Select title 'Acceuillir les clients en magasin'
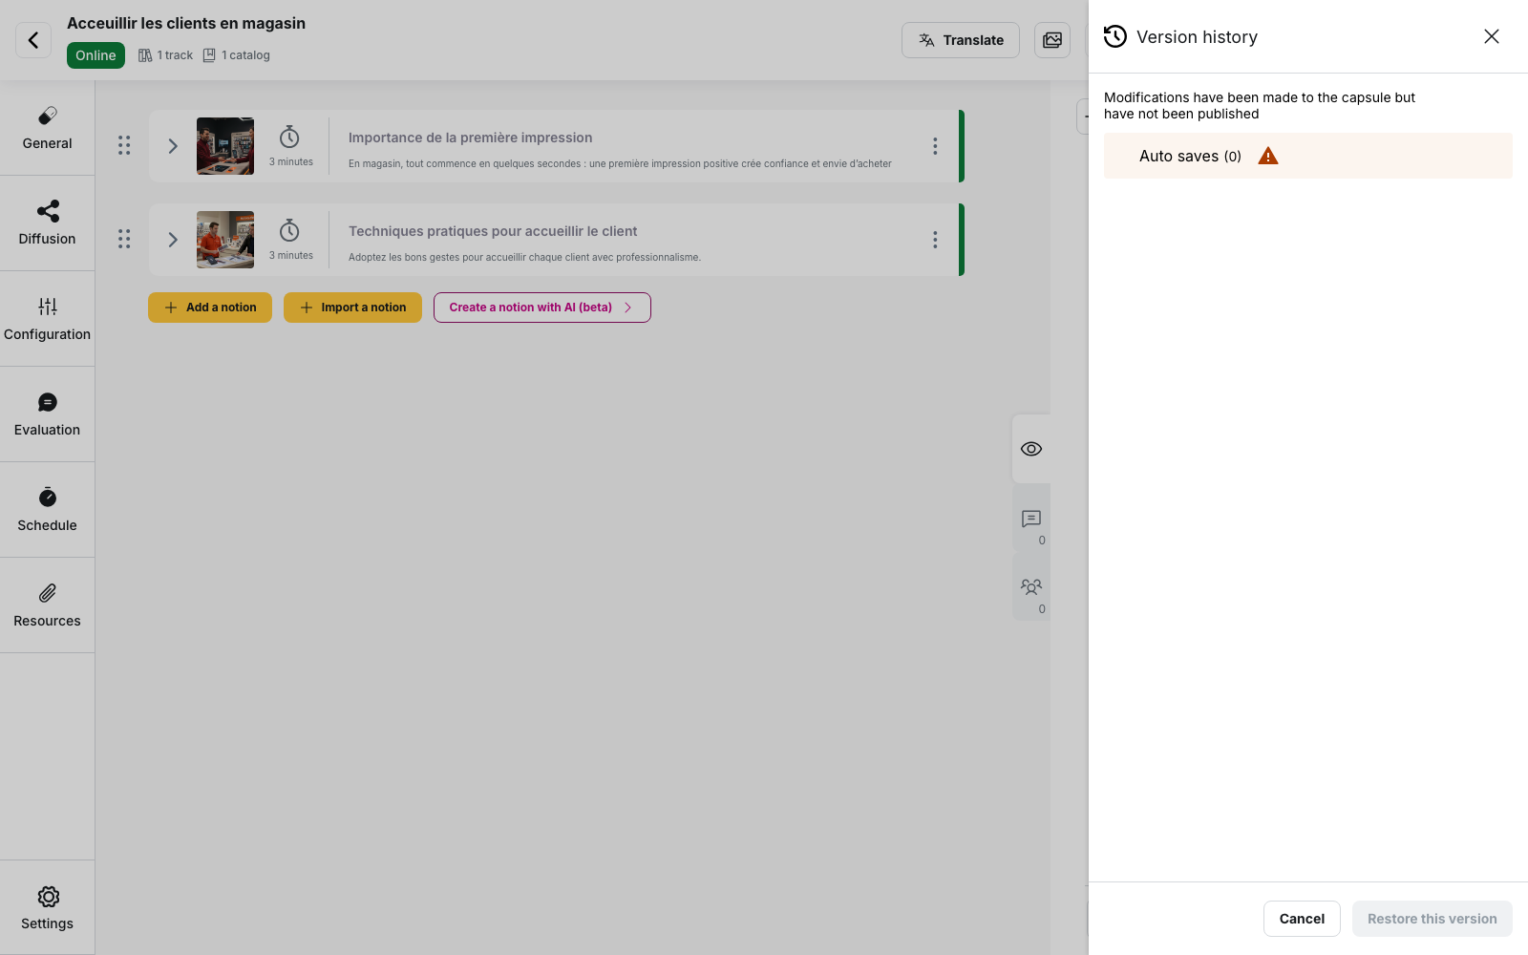1528x955 pixels. coord(186,23)
